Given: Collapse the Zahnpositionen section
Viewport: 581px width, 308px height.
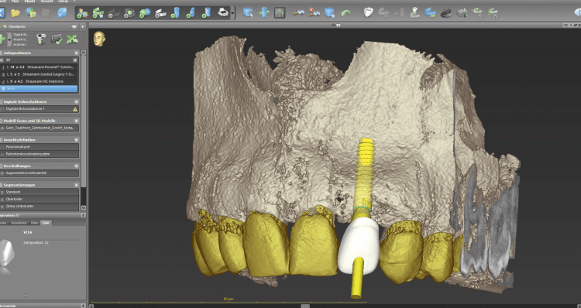Looking at the screenshot, I should click(77, 53).
